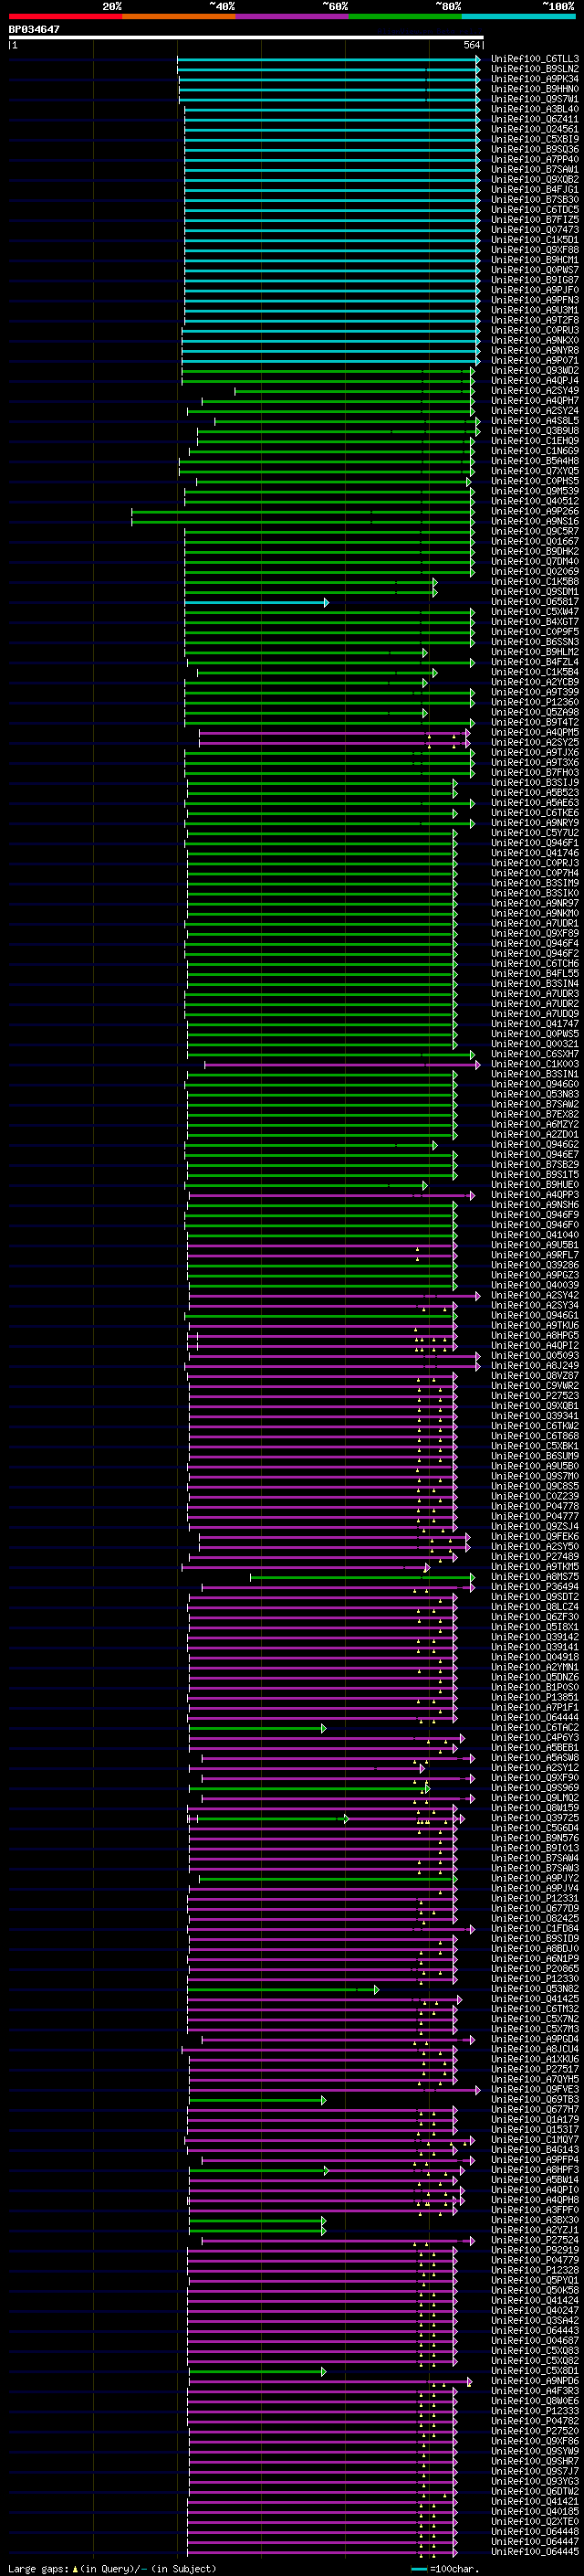The height and width of the screenshot is (2576, 584).
Task: Click the query length number 564
Action: pyautogui.click(x=472, y=45)
